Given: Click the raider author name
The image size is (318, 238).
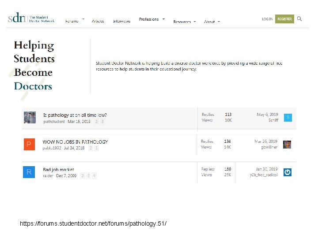Looking at the screenshot, I should click(48, 176).
